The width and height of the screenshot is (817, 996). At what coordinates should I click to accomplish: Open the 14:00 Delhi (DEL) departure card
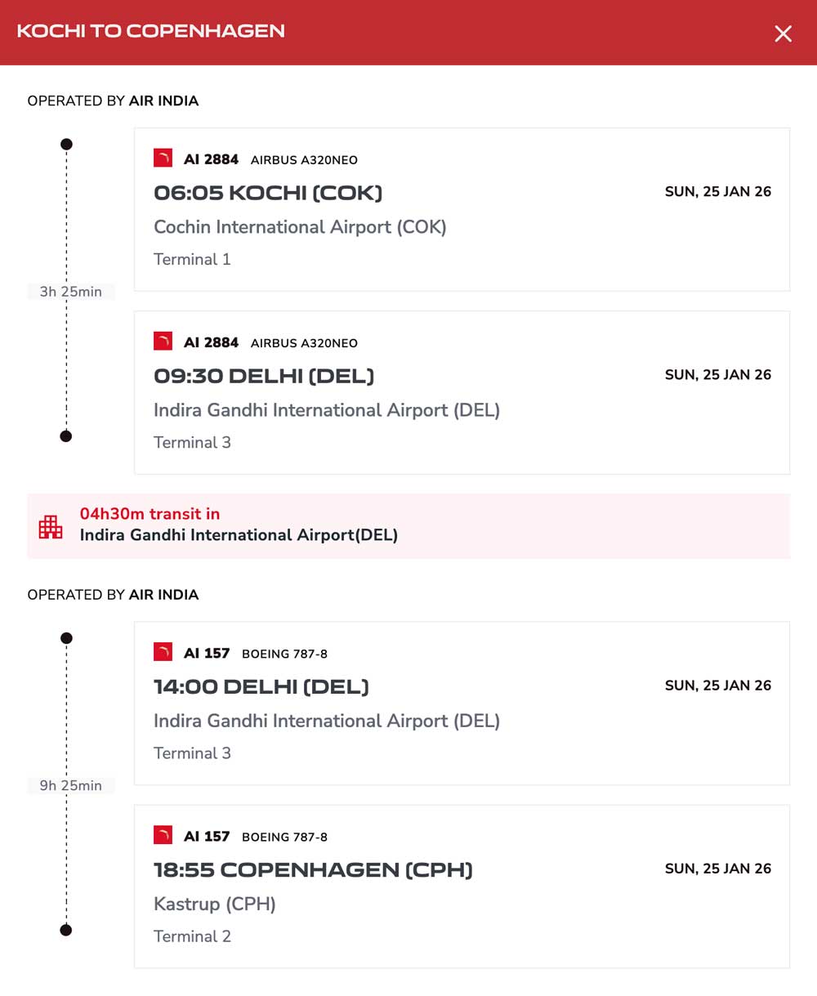462,703
